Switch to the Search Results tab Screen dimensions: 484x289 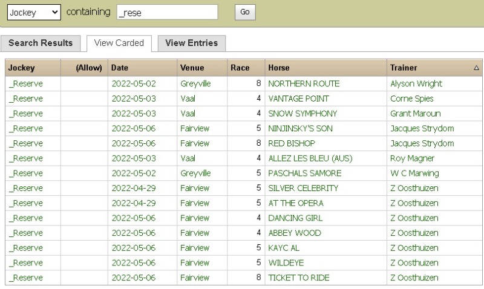[x=41, y=43]
